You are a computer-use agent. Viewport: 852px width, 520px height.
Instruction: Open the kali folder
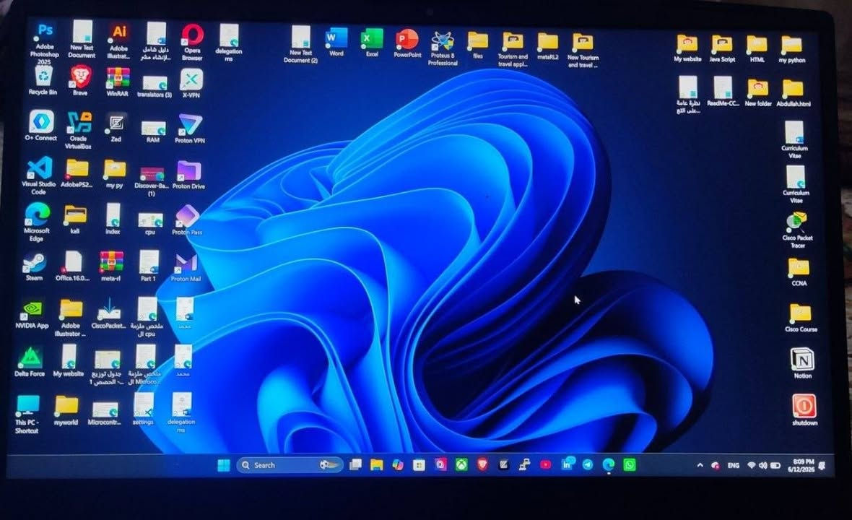pos(75,220)
